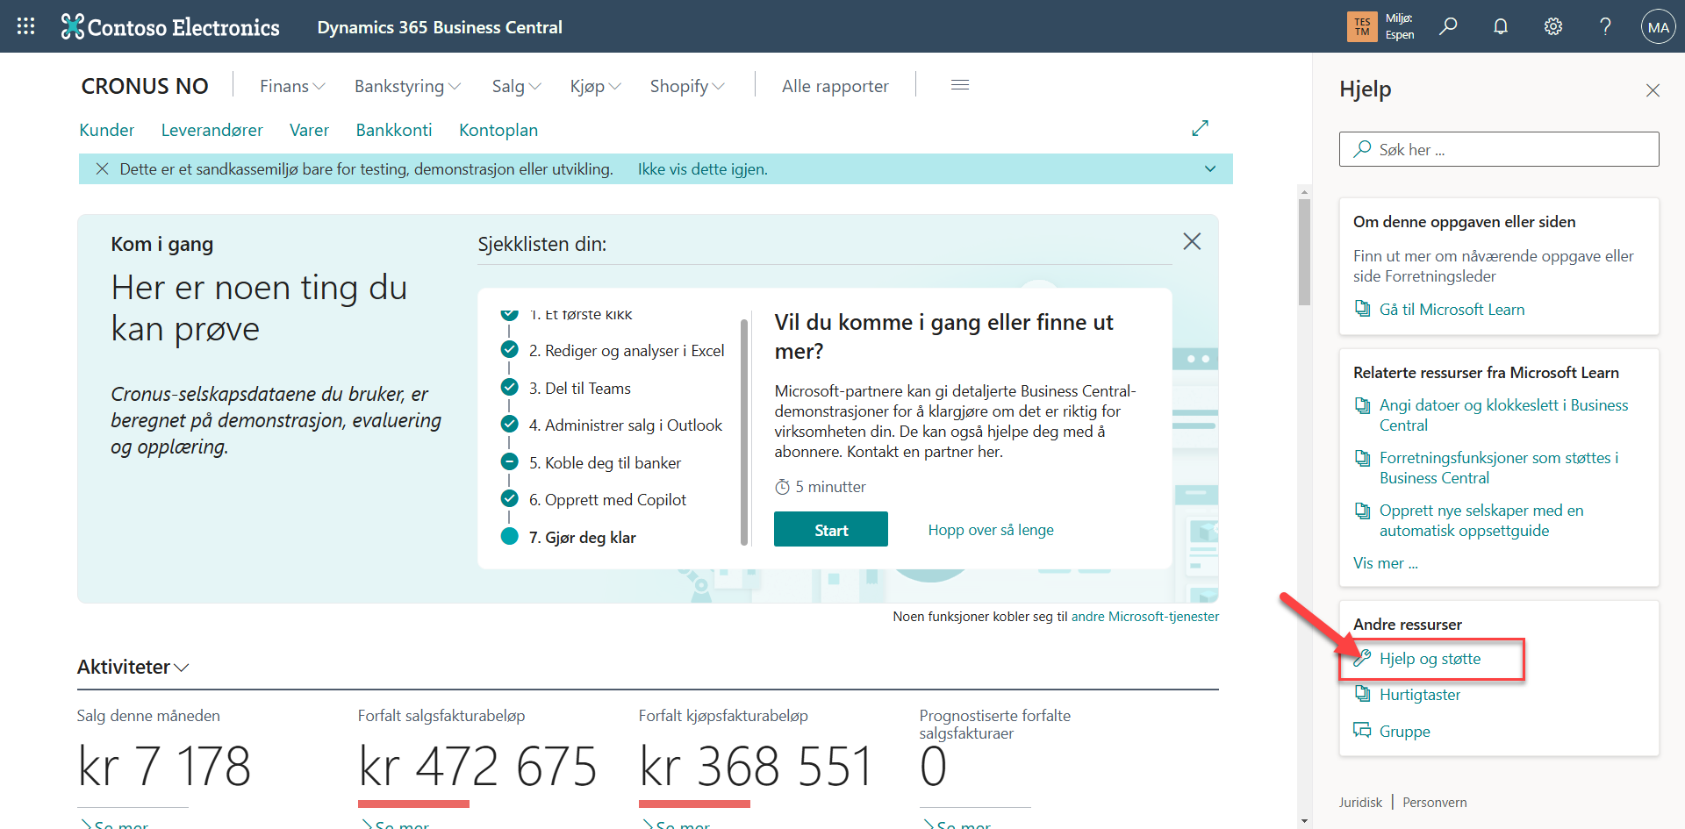Image resolution: width=1685 pixels, height=829 pixels.
Task: Open the kr 7 178 sales tile
Action: point(165,765)
